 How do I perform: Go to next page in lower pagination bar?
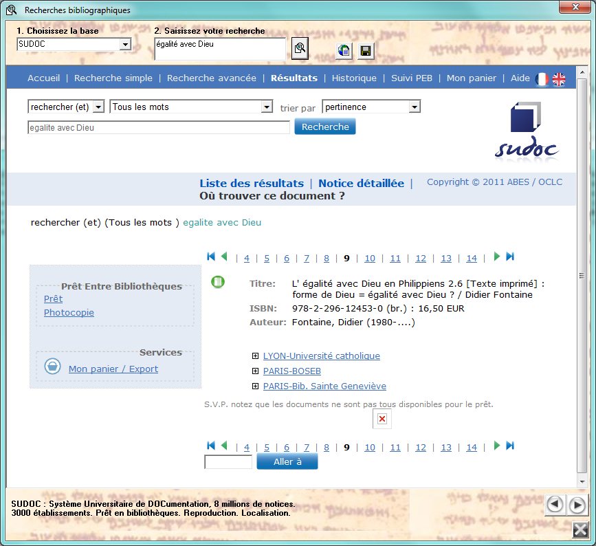click(496, 446)
